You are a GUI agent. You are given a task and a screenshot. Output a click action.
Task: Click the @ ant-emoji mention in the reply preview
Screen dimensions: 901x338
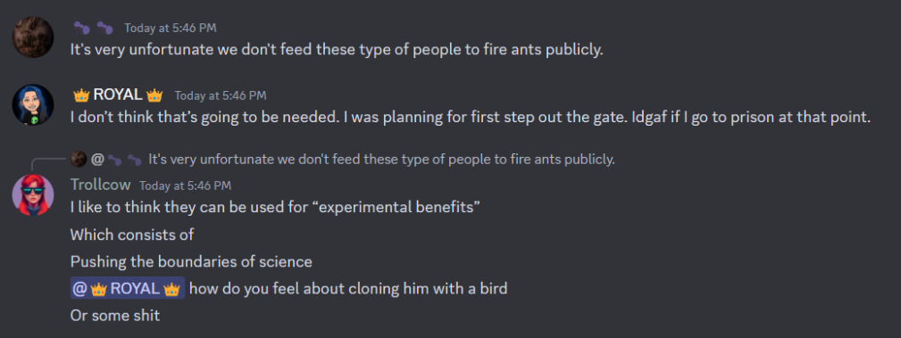click(117, 159)
